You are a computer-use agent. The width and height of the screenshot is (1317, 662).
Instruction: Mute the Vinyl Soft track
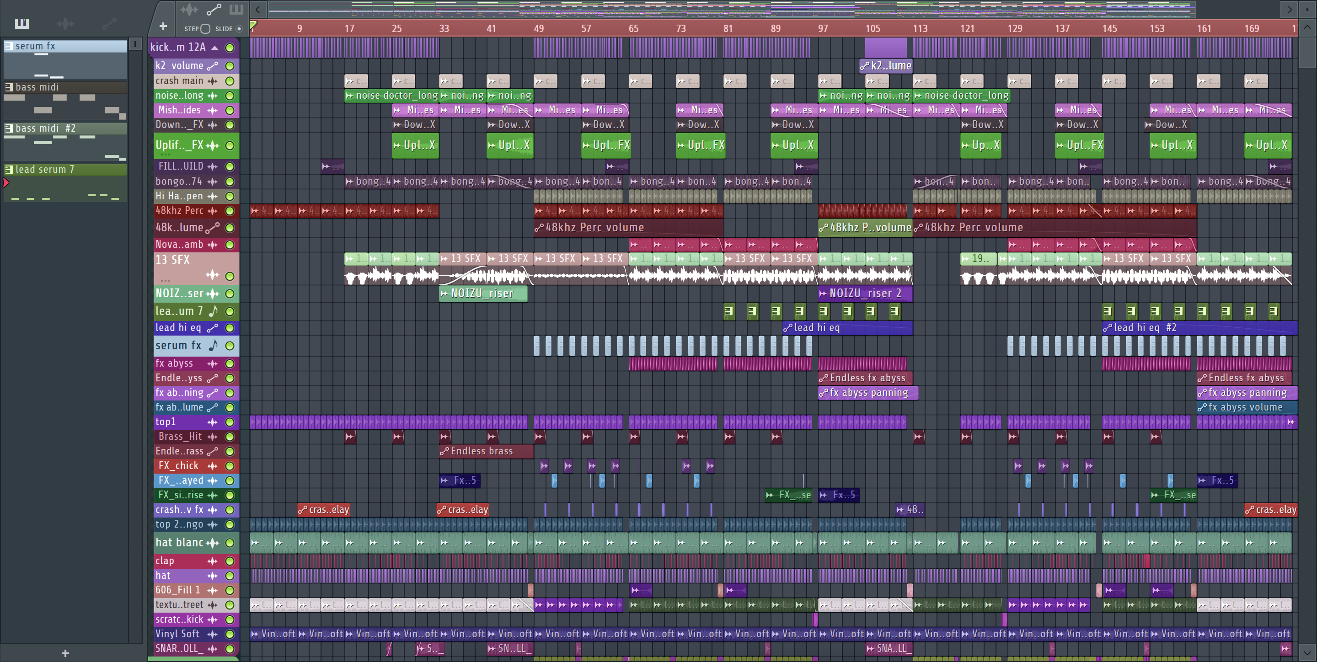pos(230,635)
